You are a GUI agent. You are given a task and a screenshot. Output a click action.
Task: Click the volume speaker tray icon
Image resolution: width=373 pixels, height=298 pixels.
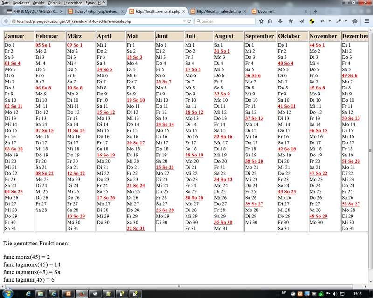[335, 294]
